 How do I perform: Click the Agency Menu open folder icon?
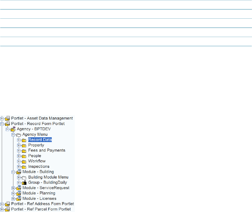[x=19, y=135]
